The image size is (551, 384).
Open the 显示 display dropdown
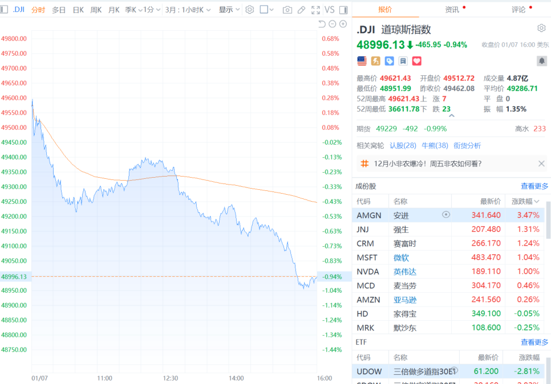point(229,10)
